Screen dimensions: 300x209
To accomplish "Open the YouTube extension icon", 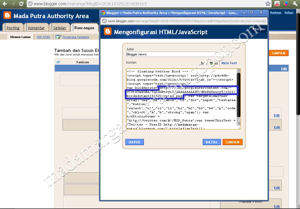I will pyautogui.click(x=277, y=4).
